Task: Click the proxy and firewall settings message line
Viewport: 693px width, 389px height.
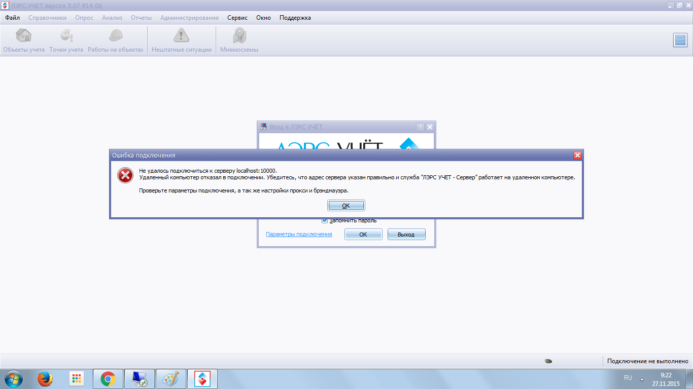Action: pyautogui.click(x=244, y=190)
